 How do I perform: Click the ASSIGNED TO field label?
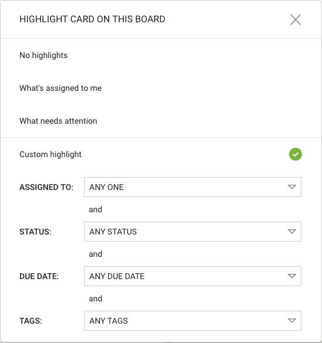[46, 187]
